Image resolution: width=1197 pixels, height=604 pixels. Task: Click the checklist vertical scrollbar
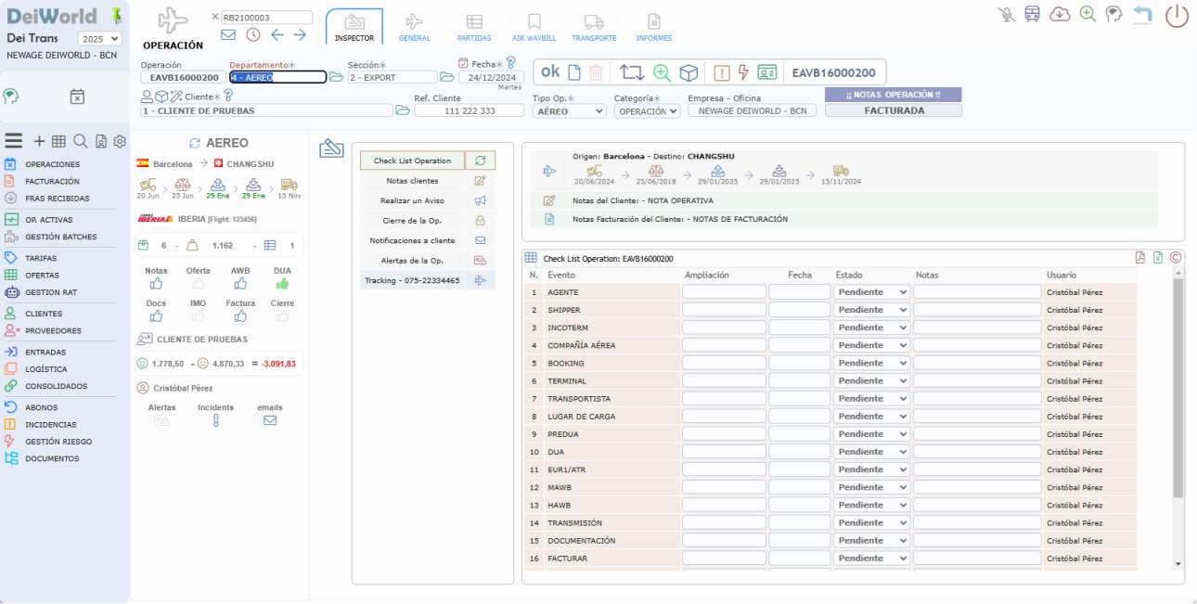[1178, 390]
